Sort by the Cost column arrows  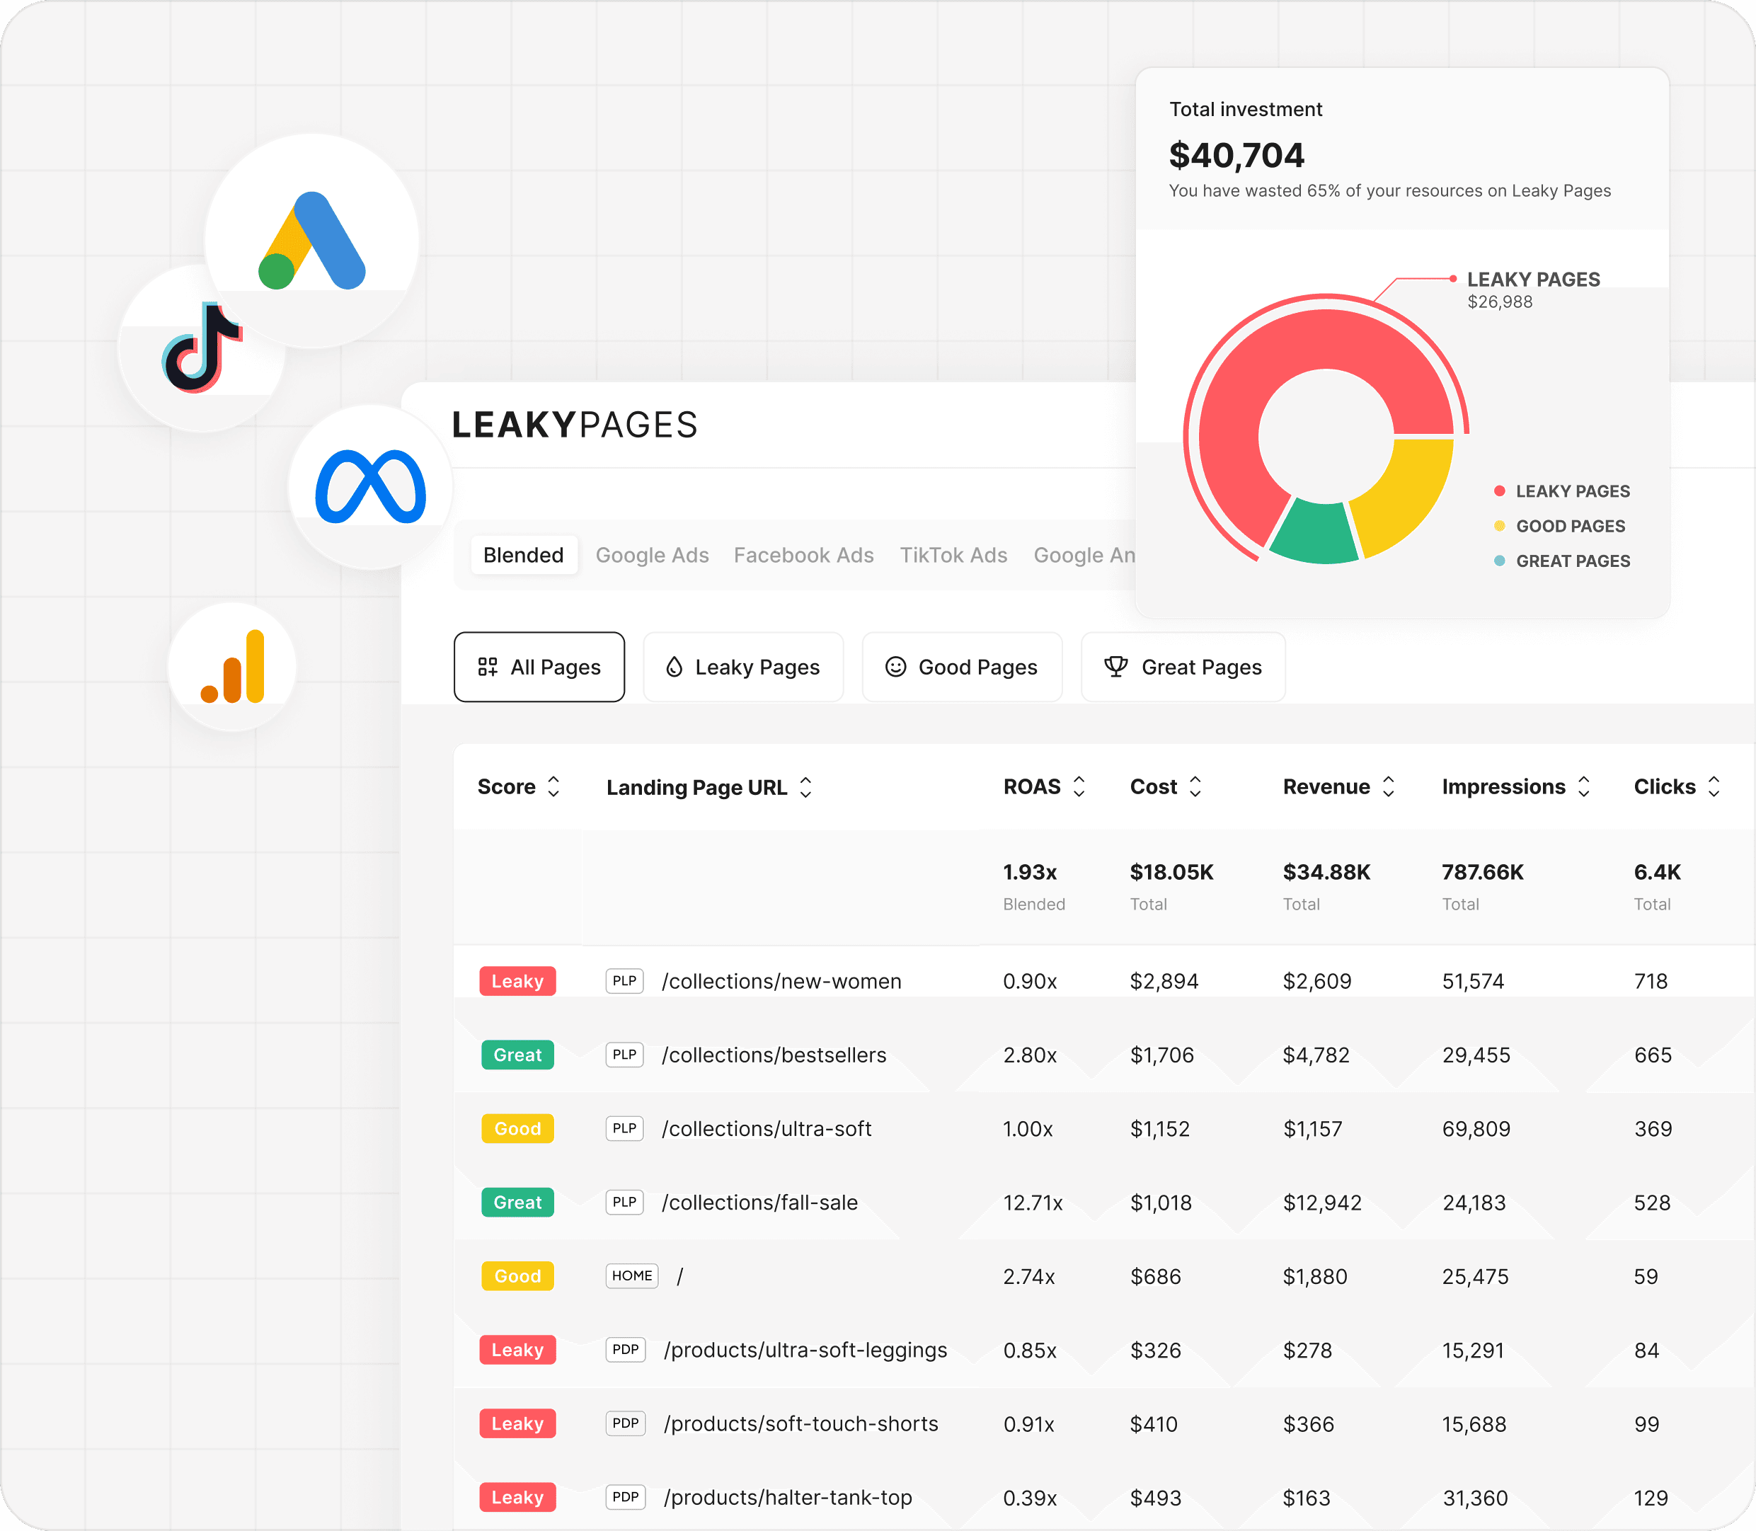1195,787
